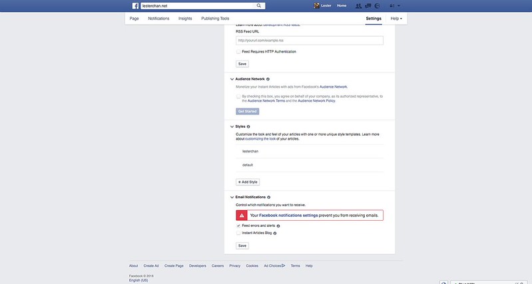
Task: Open the Facebook notifications settings link
Action: coord(288,215)
